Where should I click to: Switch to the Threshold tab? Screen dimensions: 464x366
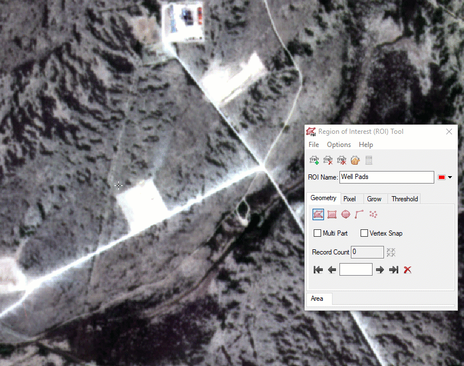click(405, 199)
